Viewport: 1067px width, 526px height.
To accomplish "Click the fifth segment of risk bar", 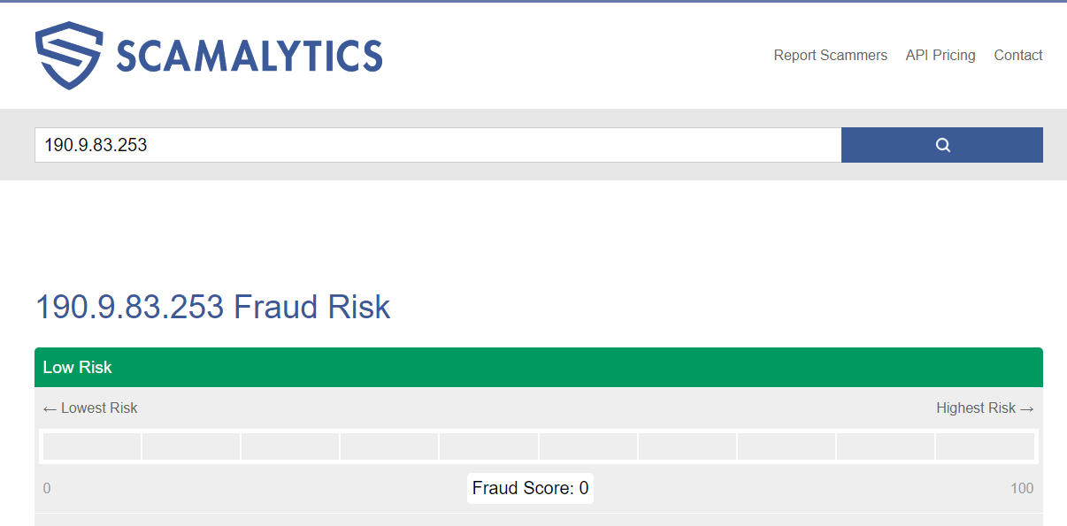I will point(488,446).
